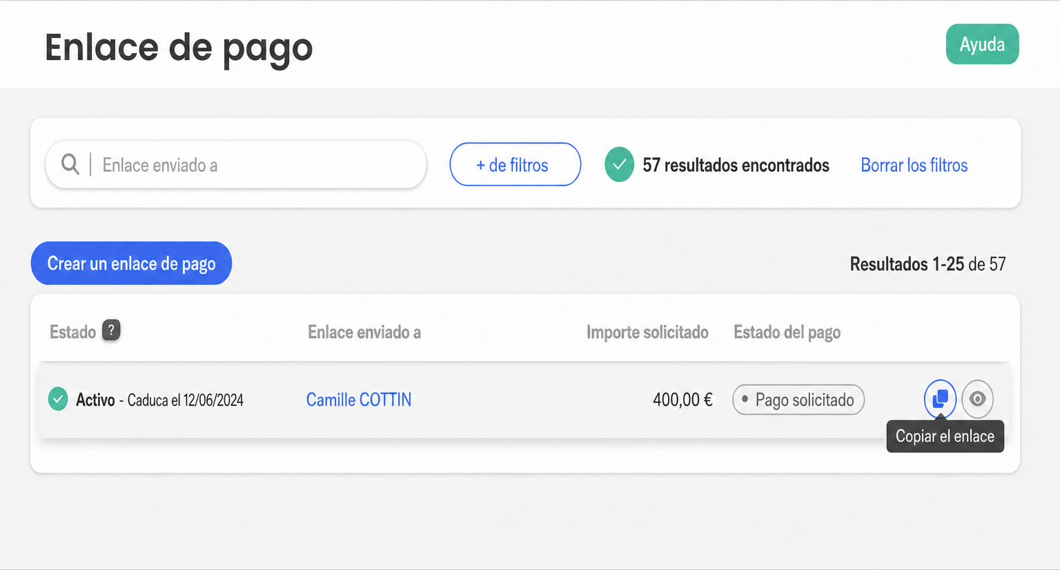Click the magnifying glass search icon

pos(70,164)
